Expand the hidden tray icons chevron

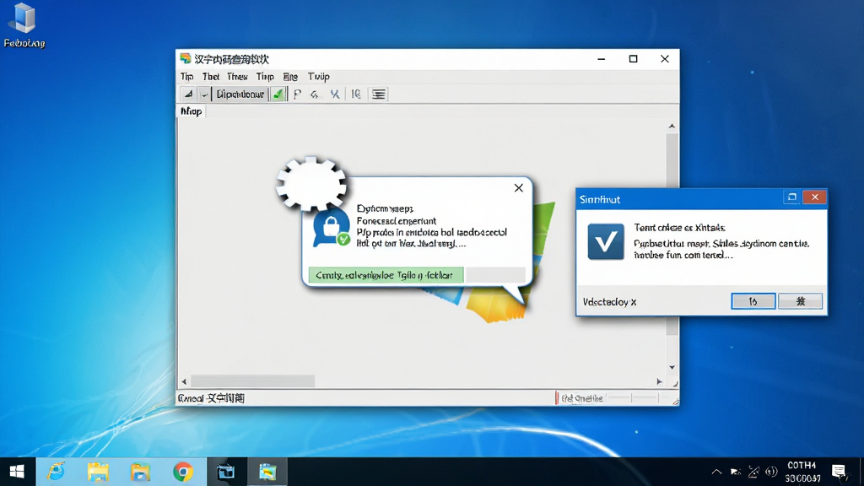pyautogui.click(x=716, y=472)
